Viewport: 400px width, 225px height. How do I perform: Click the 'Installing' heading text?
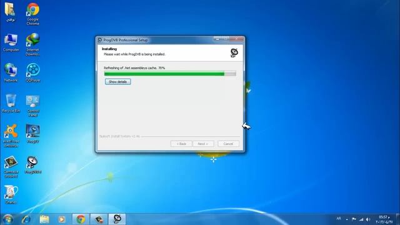[x=109, y=49]
